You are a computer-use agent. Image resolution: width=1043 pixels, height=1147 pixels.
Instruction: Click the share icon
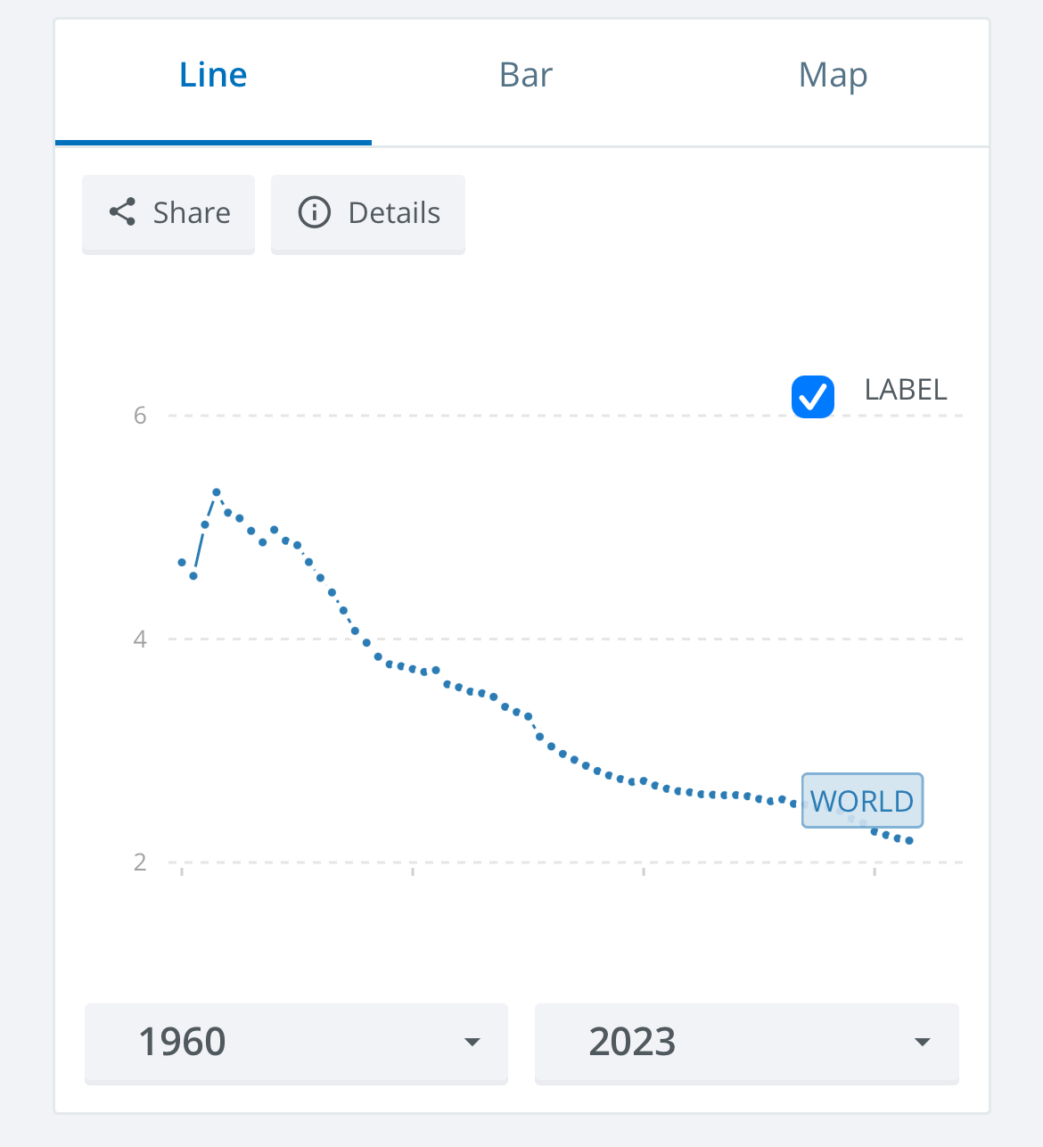click(x=122, y=212)
